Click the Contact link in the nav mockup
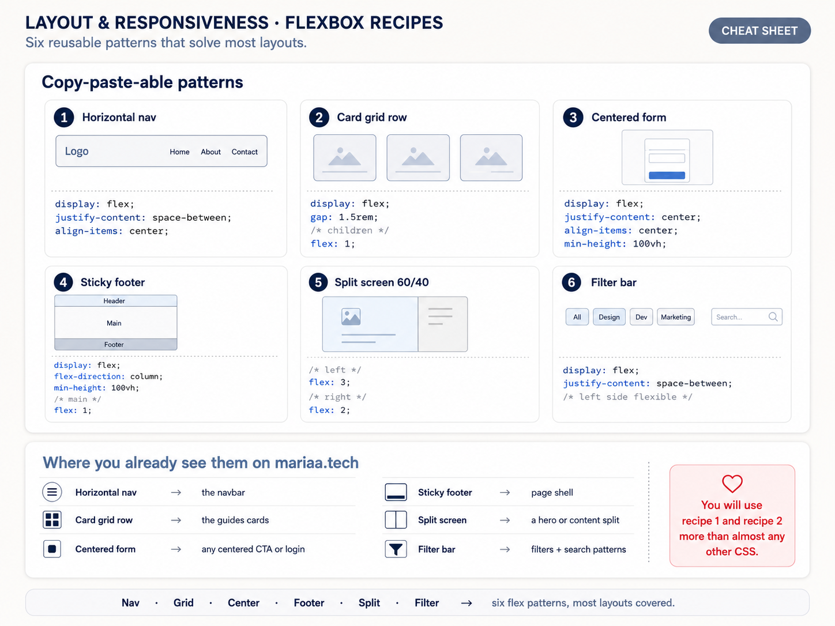Screen dimensions: 835x626 (245, 152)
